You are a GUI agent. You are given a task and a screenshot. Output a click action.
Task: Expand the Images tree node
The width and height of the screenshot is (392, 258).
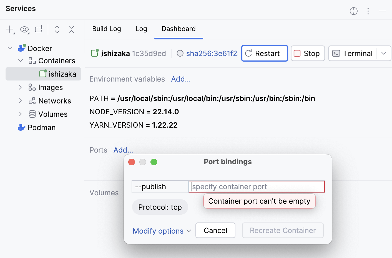click(20, 87)
